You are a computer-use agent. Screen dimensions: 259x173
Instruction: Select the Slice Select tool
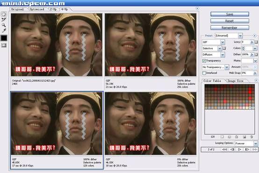click(x=4, y=20)
